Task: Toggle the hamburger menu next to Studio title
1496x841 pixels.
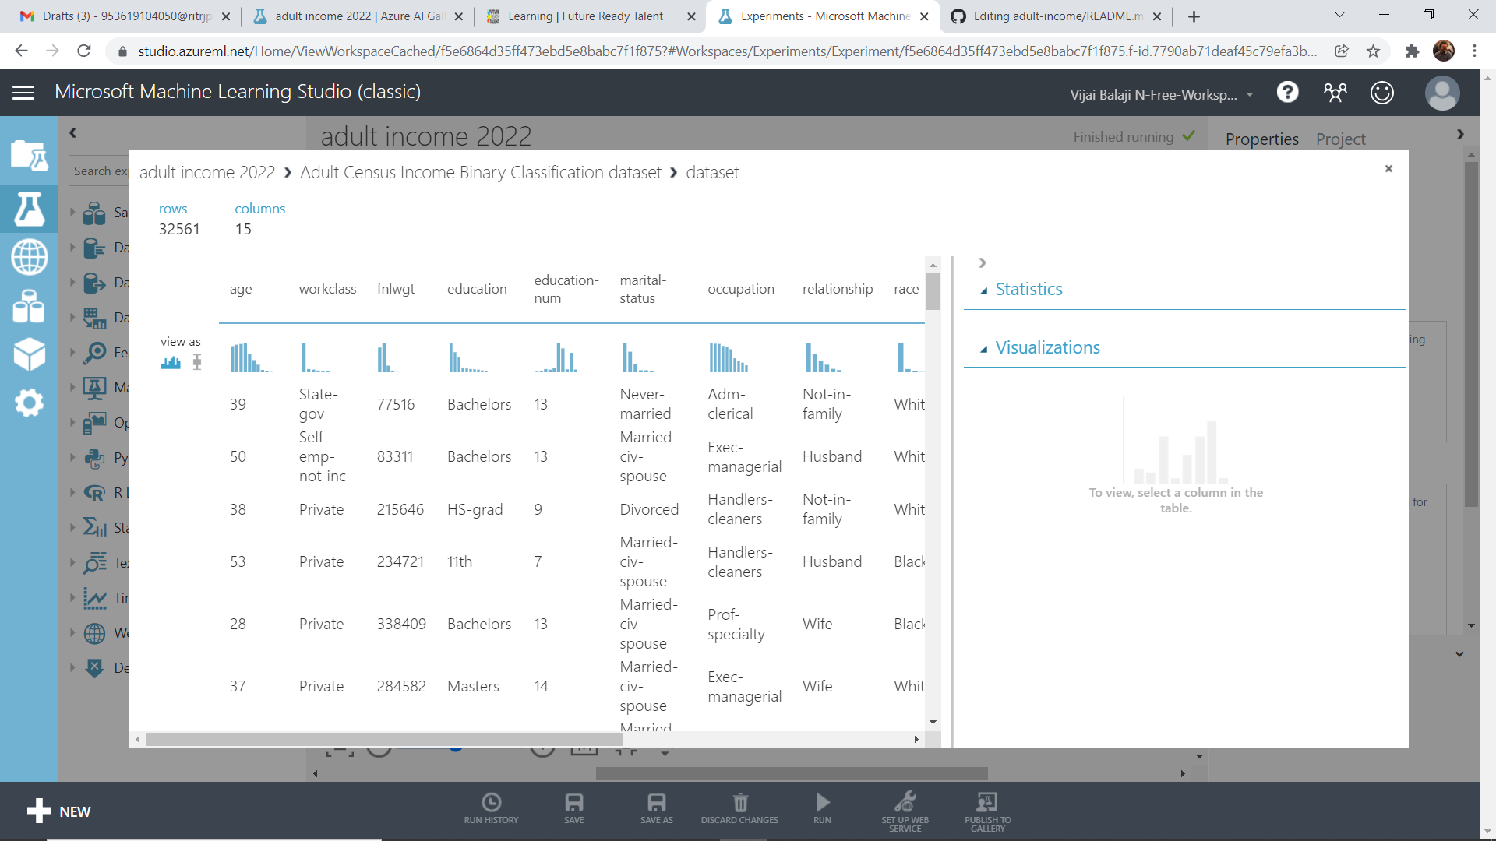Action: [x=23, y=92]
